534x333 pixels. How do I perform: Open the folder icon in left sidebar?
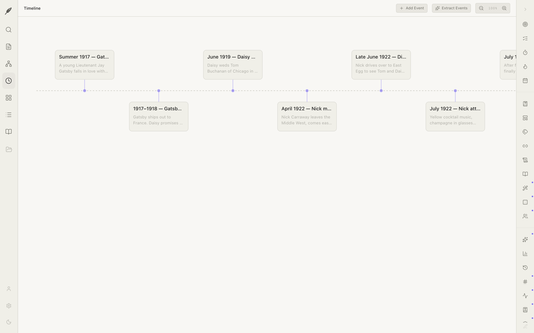9,150
